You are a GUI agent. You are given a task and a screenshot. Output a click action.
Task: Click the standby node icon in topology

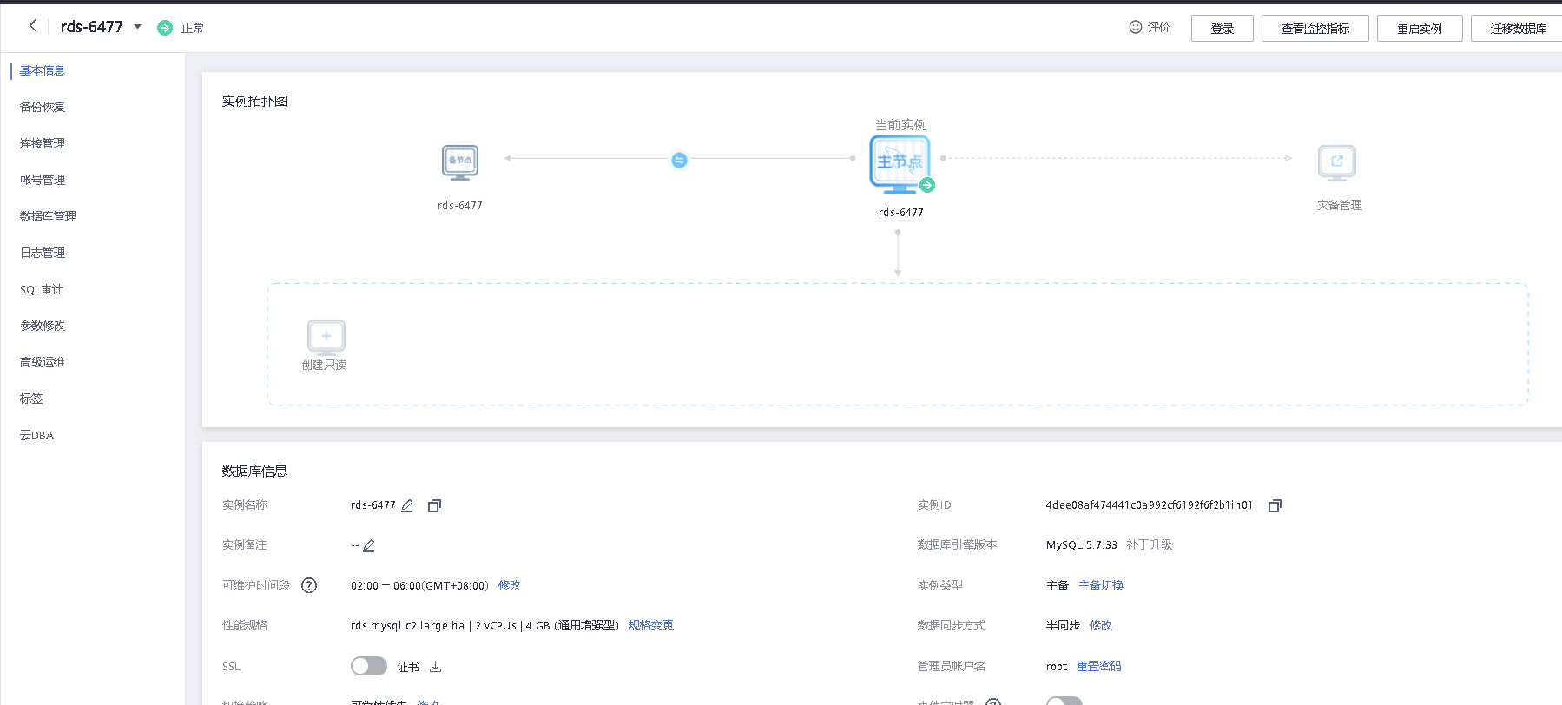(460, 162)
